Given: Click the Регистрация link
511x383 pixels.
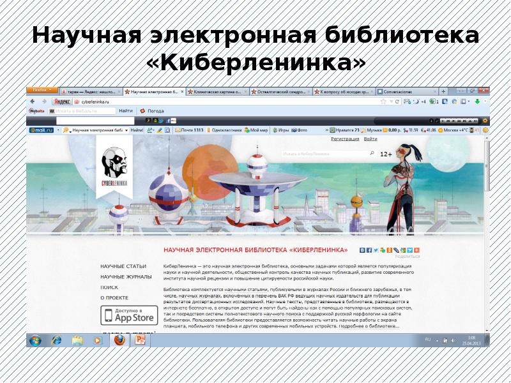Looking at the screenshot, I should [x=345, y=139].
